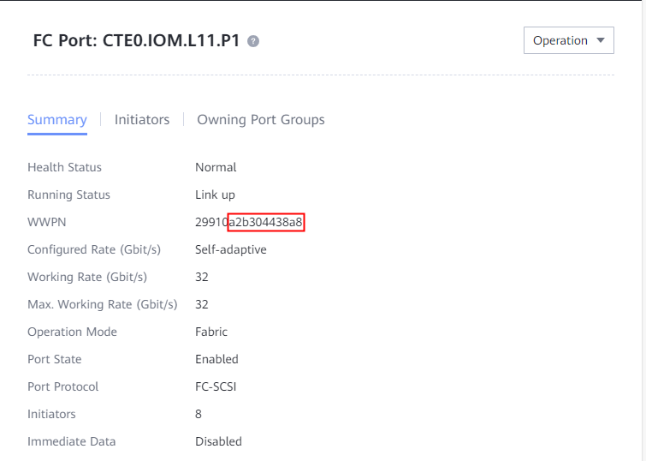Screen dimensions: 646x461
Task: Click the WWPN field label
Action: [47, 223]
